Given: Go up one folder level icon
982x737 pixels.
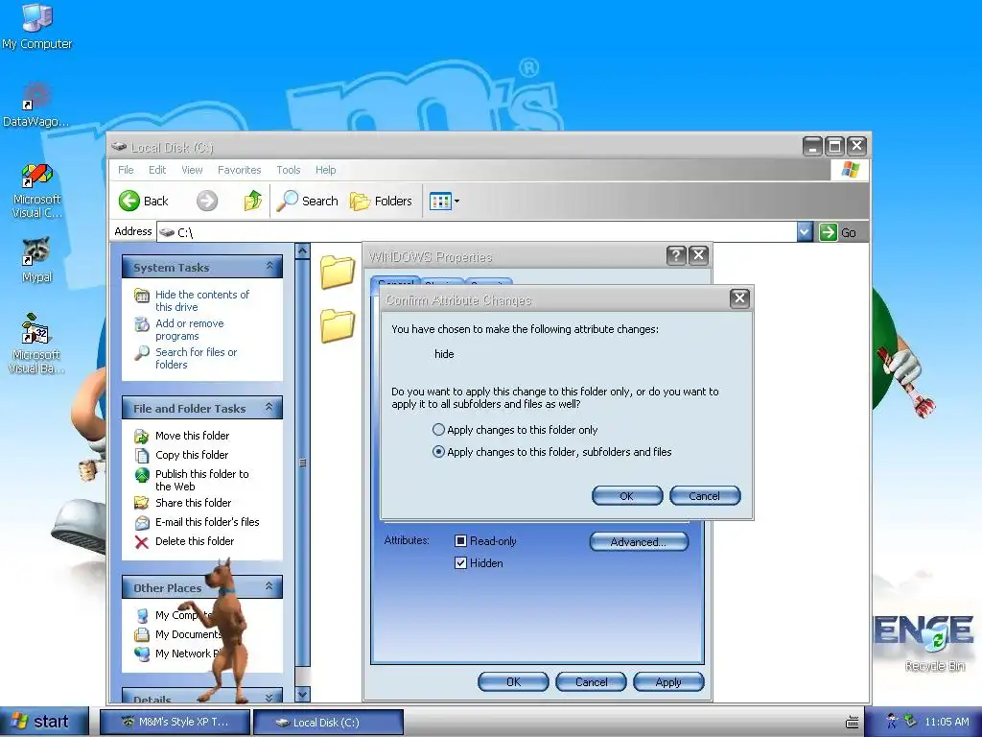Looking at the screenshot, I should tap(252, 201).
